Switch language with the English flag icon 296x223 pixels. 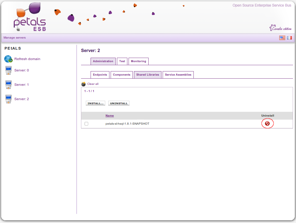pyautogui.click(x=282, y=38)
